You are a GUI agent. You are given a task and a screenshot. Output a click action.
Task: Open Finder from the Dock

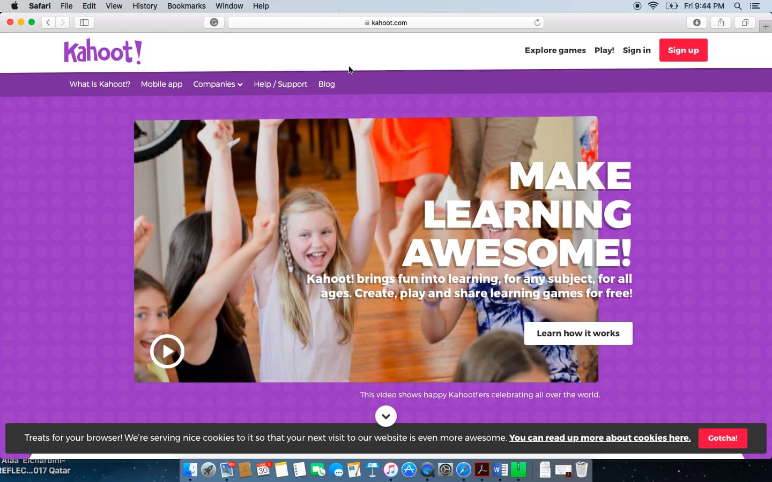tap(190, 470)
